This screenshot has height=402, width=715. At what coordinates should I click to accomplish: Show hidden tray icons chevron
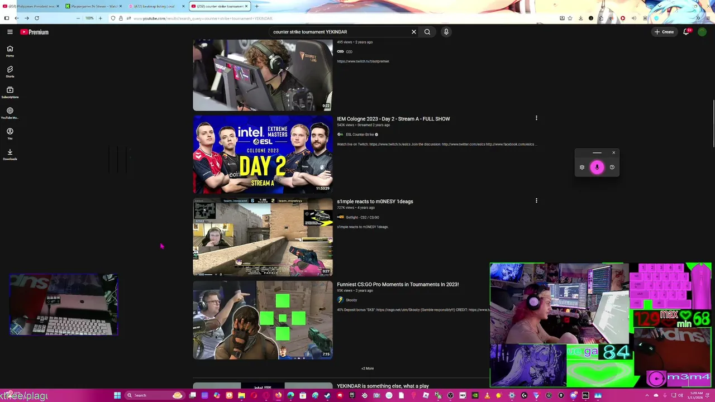[647, 395]
